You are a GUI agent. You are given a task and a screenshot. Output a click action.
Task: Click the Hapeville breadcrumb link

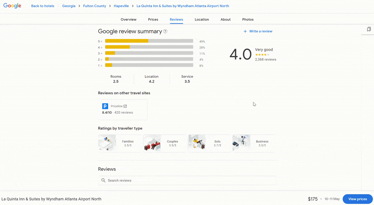click(121, 6)
